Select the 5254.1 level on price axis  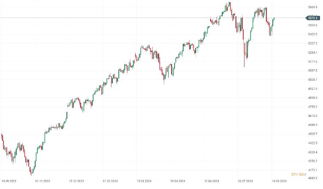[x=312, y=52]
